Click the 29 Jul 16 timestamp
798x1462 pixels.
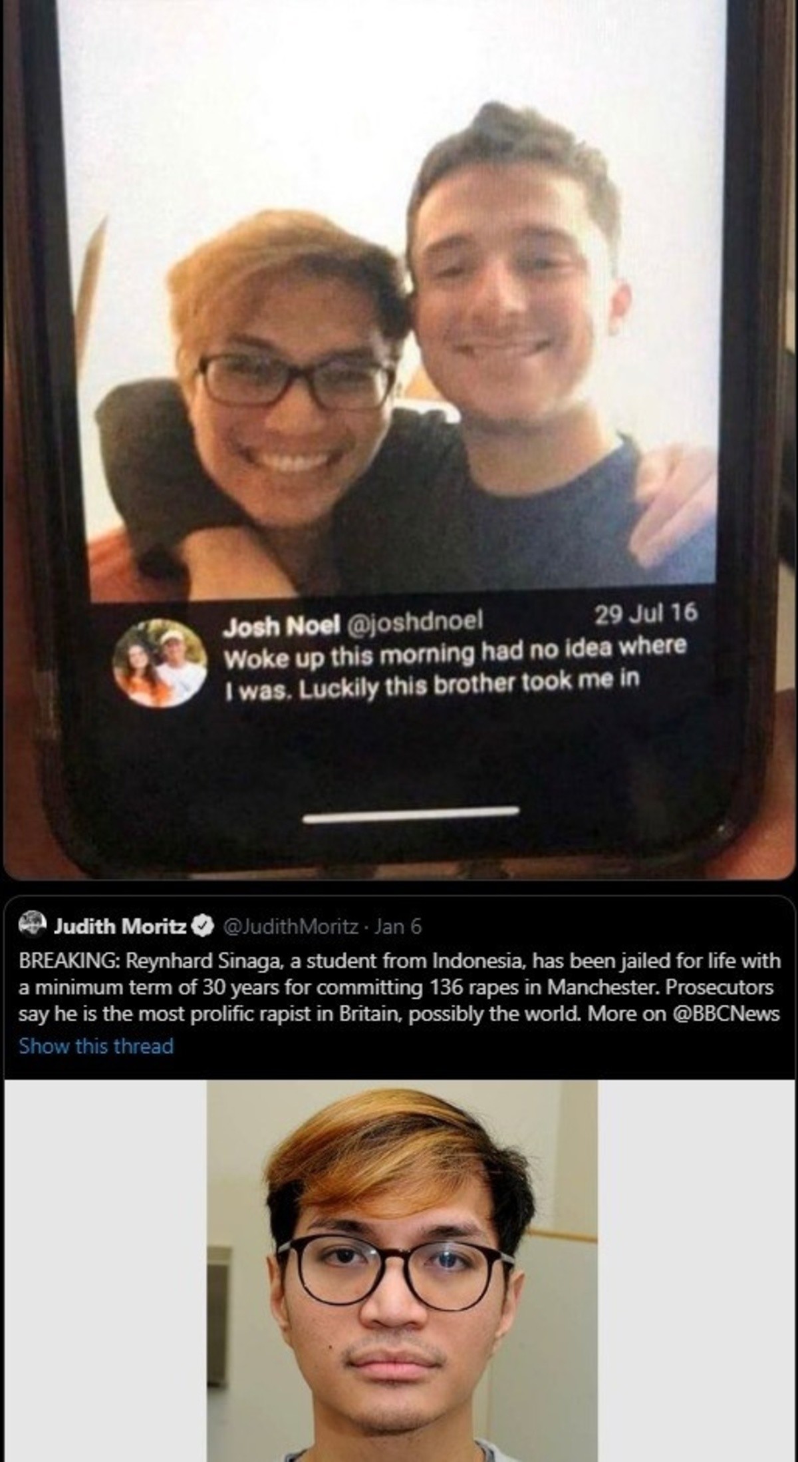pyautogui.click(x=645, y=613)
